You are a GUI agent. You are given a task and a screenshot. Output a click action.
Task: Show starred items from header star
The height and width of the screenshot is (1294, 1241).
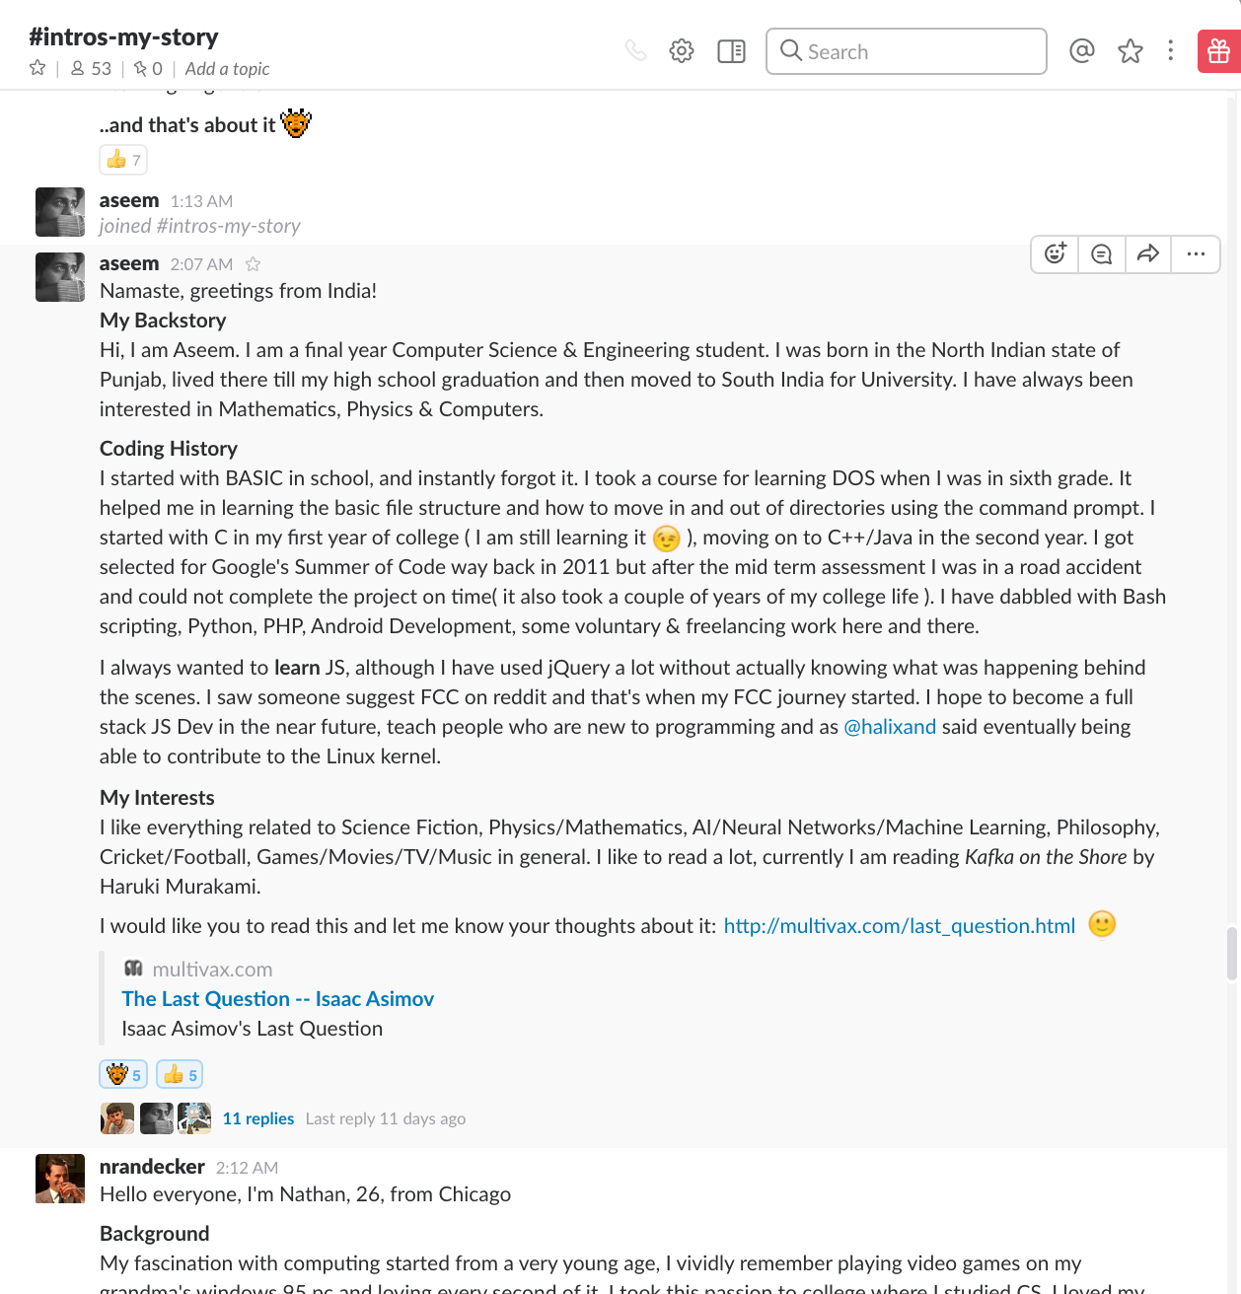(x=1131, y=51)
